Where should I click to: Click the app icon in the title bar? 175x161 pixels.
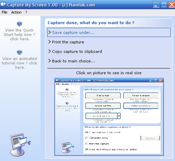pos(3,5)
